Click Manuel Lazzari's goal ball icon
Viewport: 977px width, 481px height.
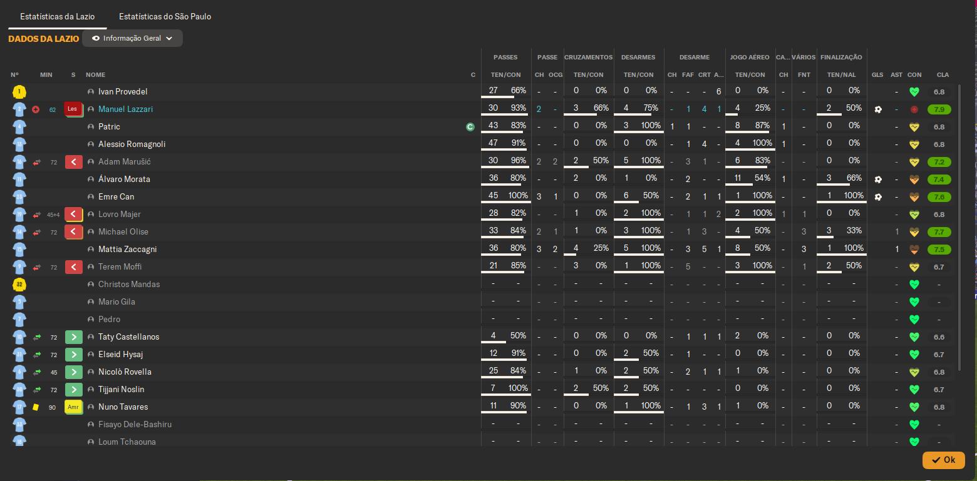[878, 109]
